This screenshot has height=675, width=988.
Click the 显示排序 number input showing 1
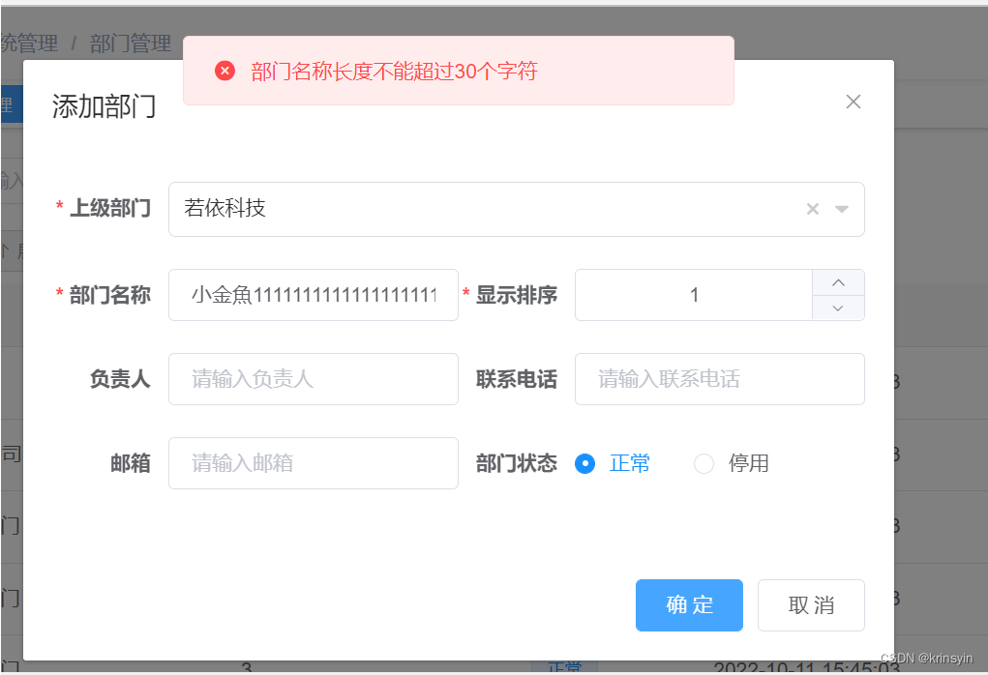[694, 295]
